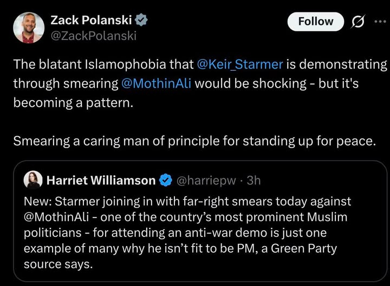Open Zack Polanski's profile picture

[29, 28]
